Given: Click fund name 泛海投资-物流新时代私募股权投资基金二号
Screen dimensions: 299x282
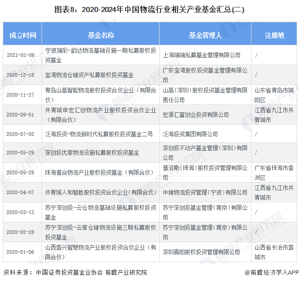Looking at the screenshot, I should click(99, 134).
